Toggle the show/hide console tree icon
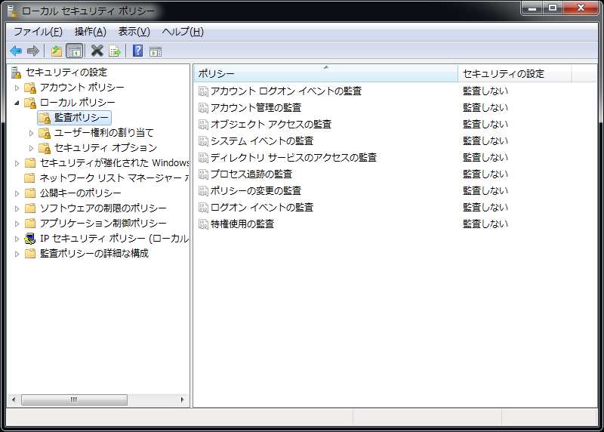 [x=74, y=51]
